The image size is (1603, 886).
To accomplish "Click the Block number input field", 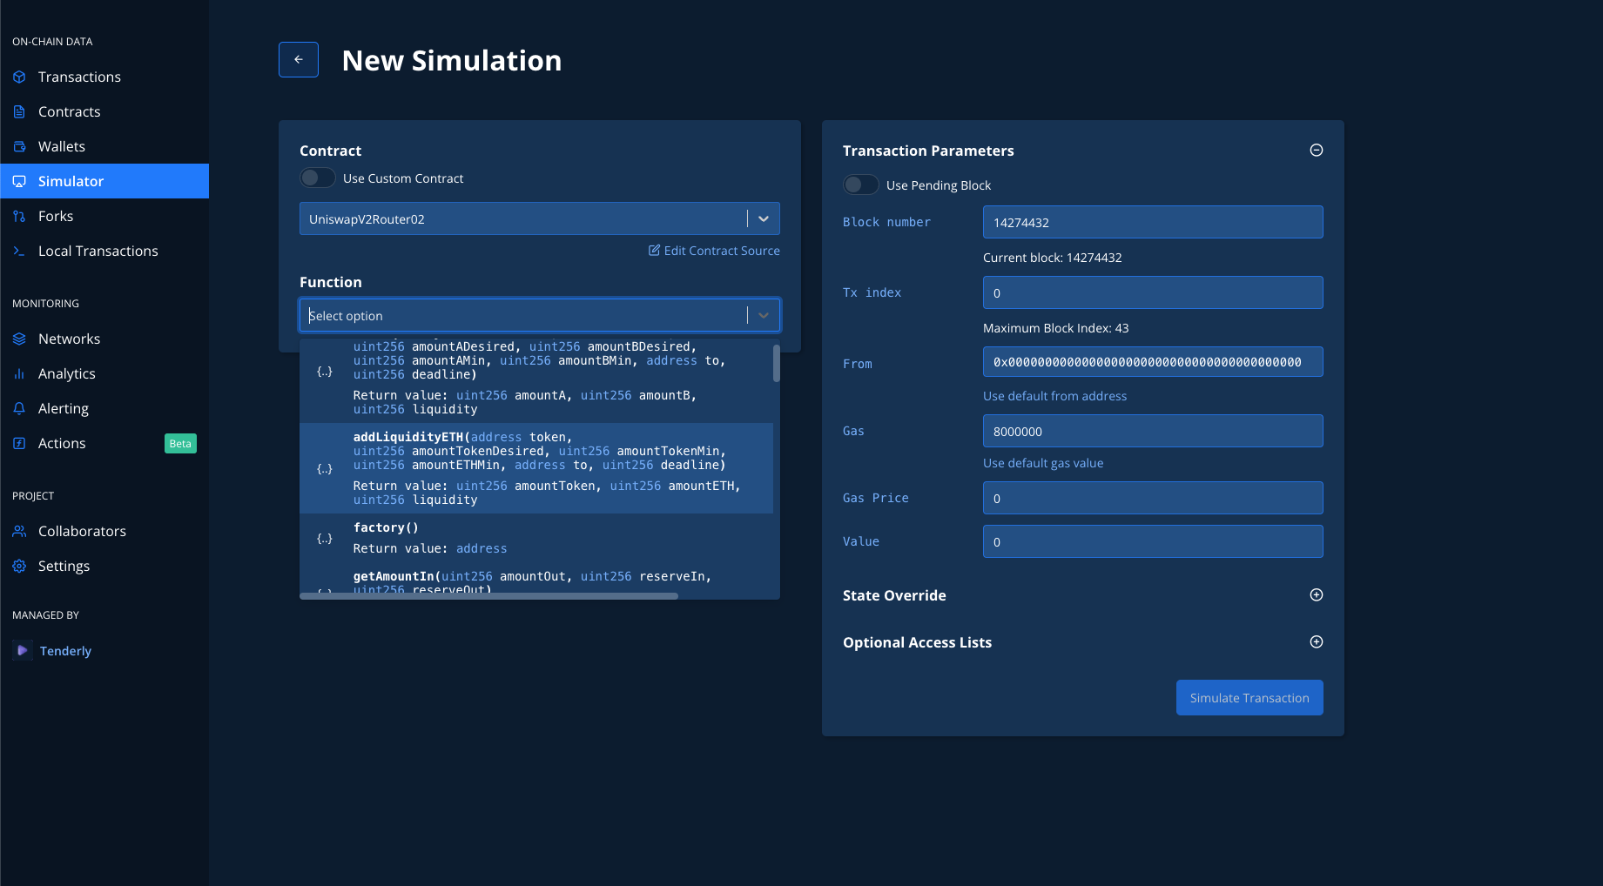I will [1153, 222].
